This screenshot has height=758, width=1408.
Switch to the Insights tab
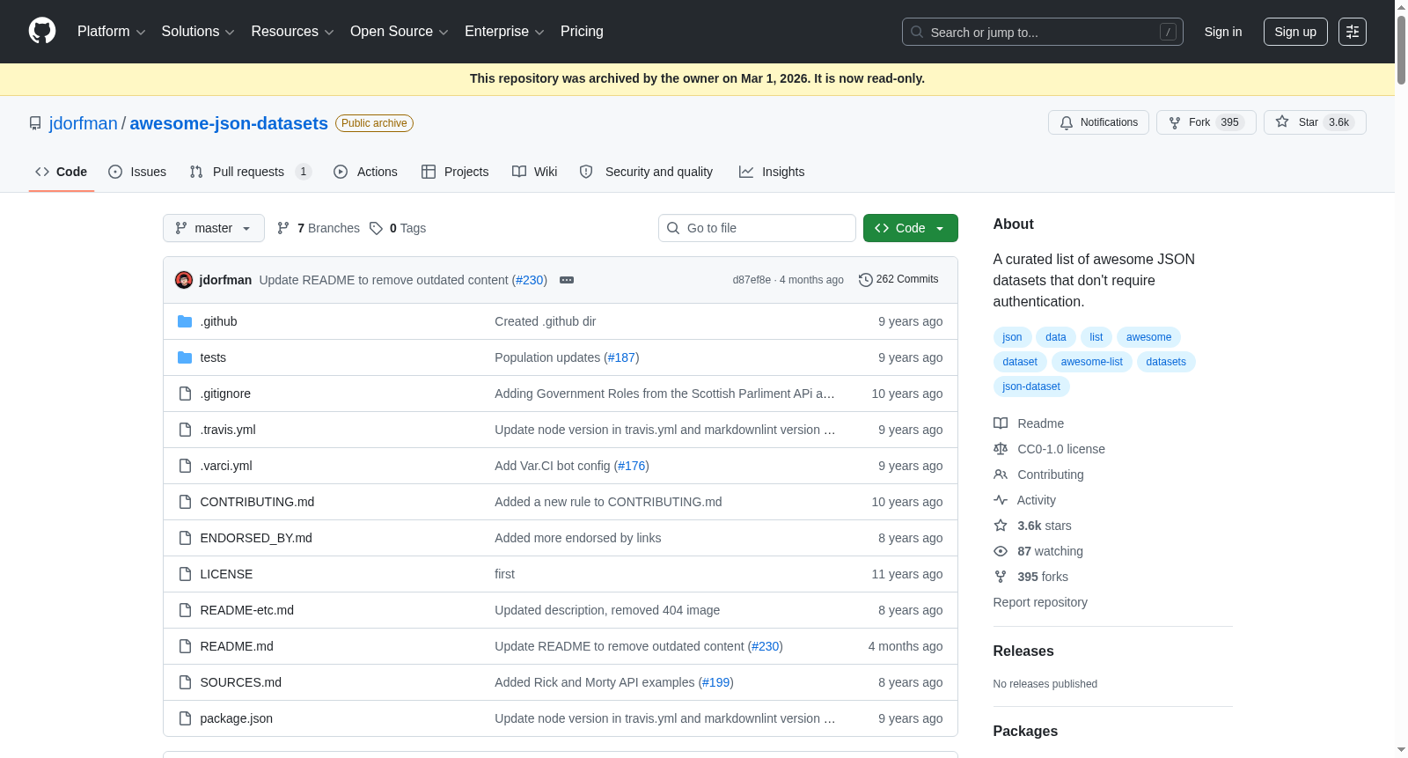(x=772, y=172)
